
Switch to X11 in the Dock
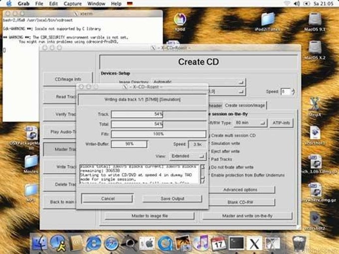[x=254, y=244]
